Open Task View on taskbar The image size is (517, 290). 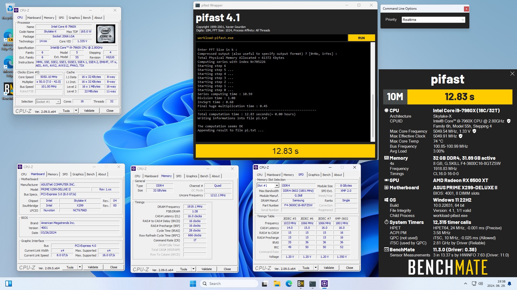[265, 284]
